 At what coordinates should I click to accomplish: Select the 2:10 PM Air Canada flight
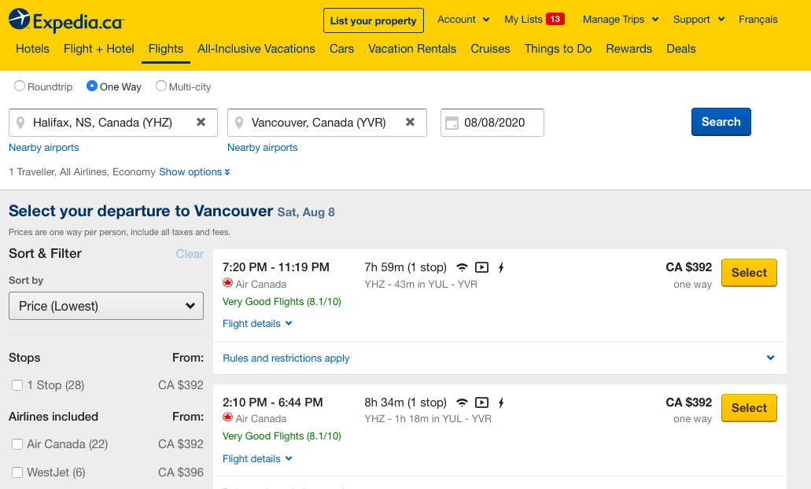pos(749,408)
